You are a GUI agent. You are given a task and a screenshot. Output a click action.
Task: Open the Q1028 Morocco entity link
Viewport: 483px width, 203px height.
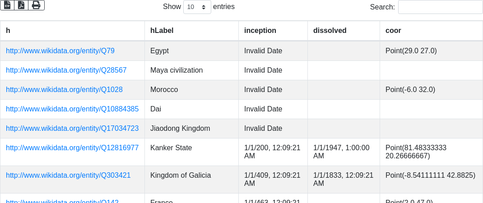point(64,90)
